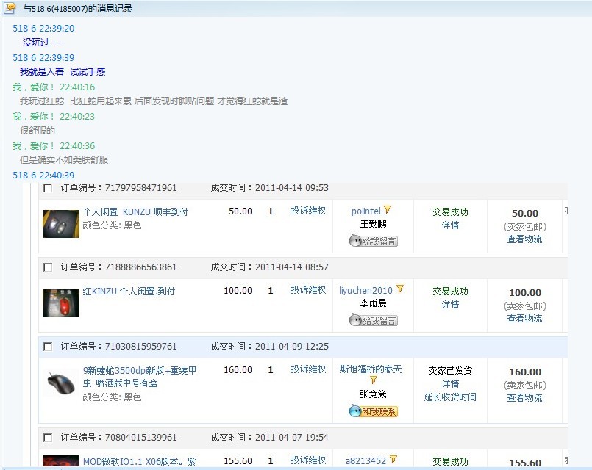Select buyer name 张竞箴
592x470 pixels.
373,394
